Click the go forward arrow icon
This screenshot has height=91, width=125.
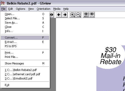[65, 15]
